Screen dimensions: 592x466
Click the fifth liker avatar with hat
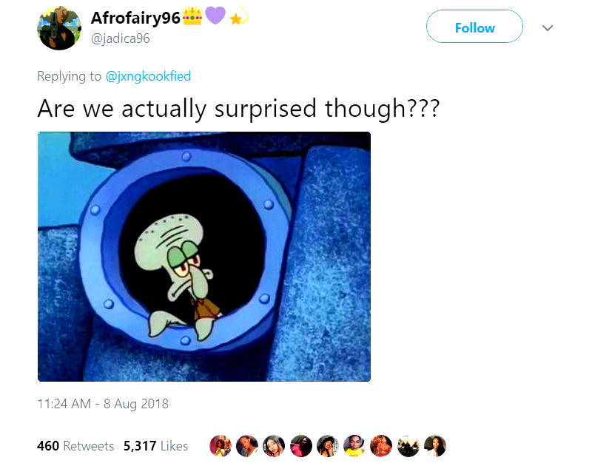328,445
